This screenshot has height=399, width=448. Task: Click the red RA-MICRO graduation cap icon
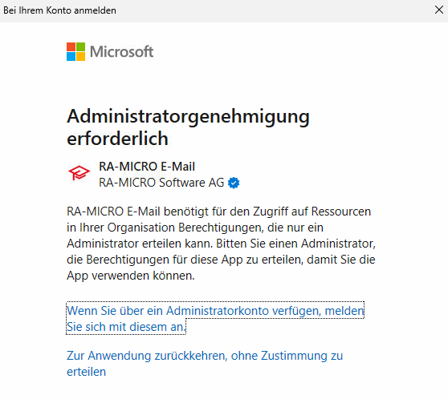pyautogui.click(x=79, y=172)
